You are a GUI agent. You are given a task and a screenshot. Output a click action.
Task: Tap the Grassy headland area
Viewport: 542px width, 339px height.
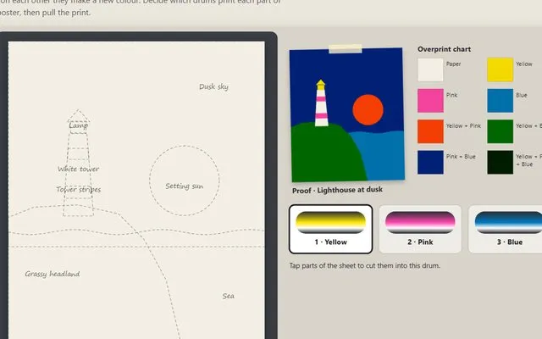coord(53,274)
